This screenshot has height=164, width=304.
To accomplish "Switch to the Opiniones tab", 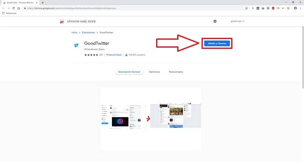I will tap(155, 72).
